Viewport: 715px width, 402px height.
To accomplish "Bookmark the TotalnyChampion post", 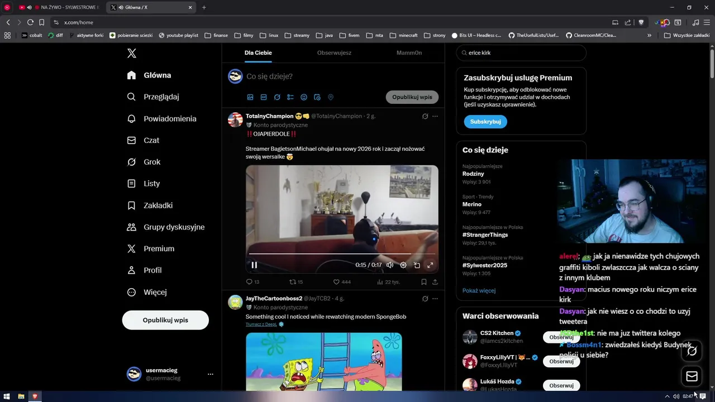I will coord(424,282).
